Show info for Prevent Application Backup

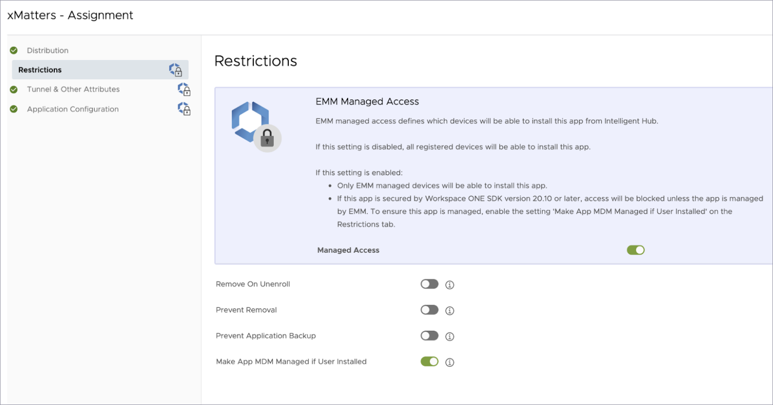[449, 336]
